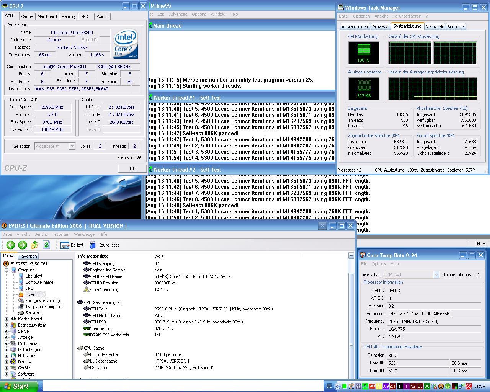Switch to the Cache tab in CPU-Z
Image resolution: width=490 pixels, height=392 pixels.
click(27, 16)
